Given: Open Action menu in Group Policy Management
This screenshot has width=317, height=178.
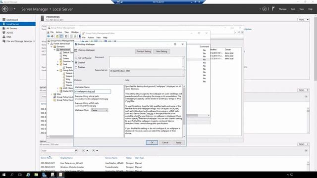Looking at the screenshot, I should tap(59, 32).
